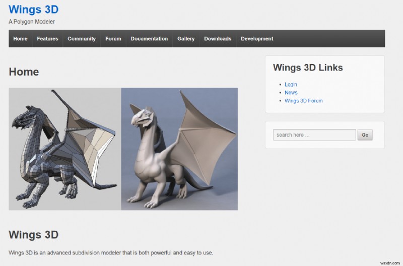Image resolution: width=403 pixels, height=266 pixels.
Task: Go to the Home menu item
Action: point(20,39)
